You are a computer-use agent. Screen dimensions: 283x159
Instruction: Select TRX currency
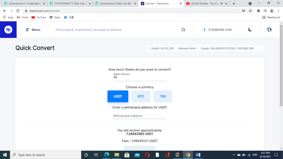pyautogui.click(x=163, y=96)
